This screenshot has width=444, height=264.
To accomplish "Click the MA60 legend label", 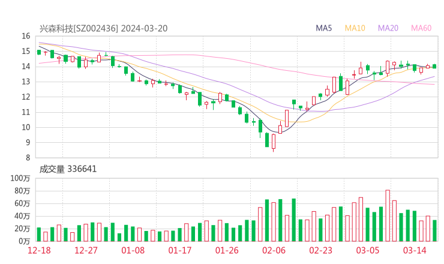I will 421,28.
